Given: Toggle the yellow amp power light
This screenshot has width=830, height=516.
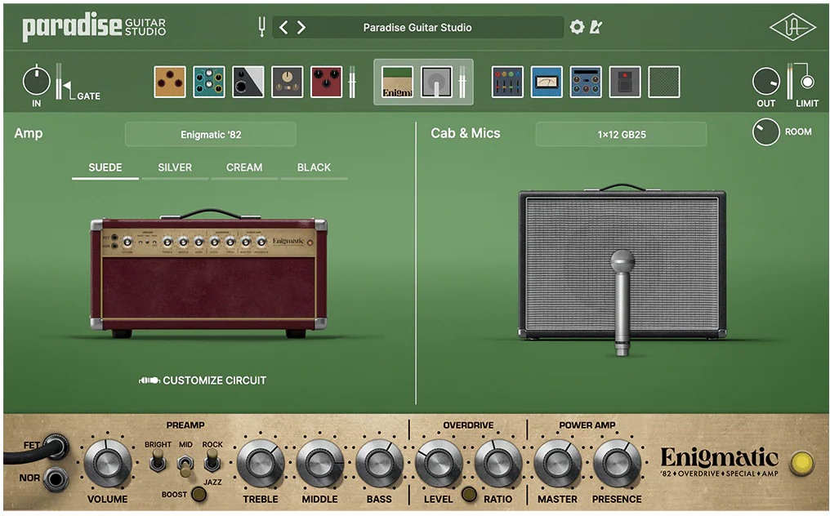Looking at the screenshot, I should [801, 463].
